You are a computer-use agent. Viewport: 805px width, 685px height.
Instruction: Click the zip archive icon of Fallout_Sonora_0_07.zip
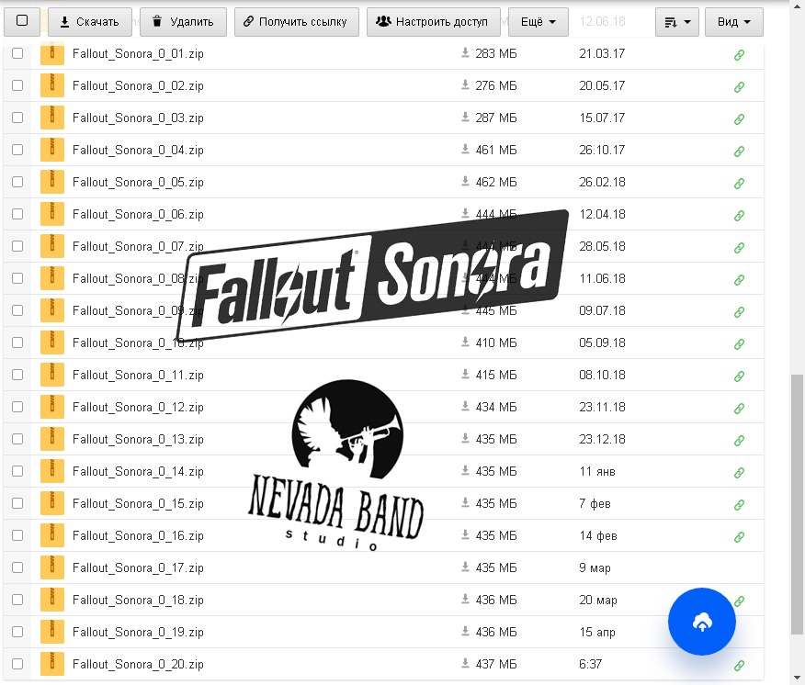click(52, 246)
